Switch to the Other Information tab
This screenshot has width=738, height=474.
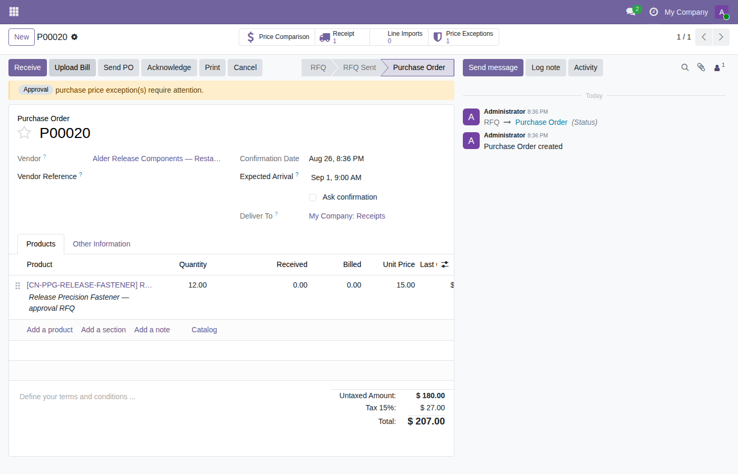click(101, 244)
